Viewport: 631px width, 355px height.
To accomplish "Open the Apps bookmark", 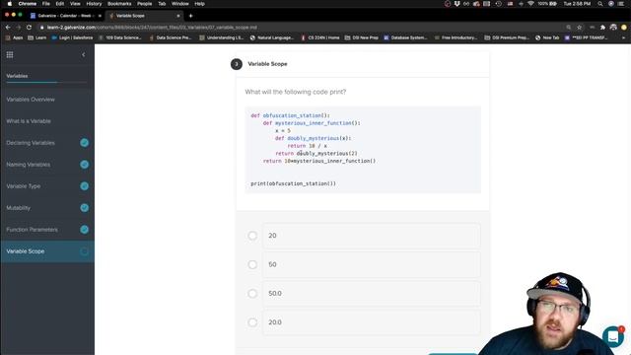I will tap(14, 37).
